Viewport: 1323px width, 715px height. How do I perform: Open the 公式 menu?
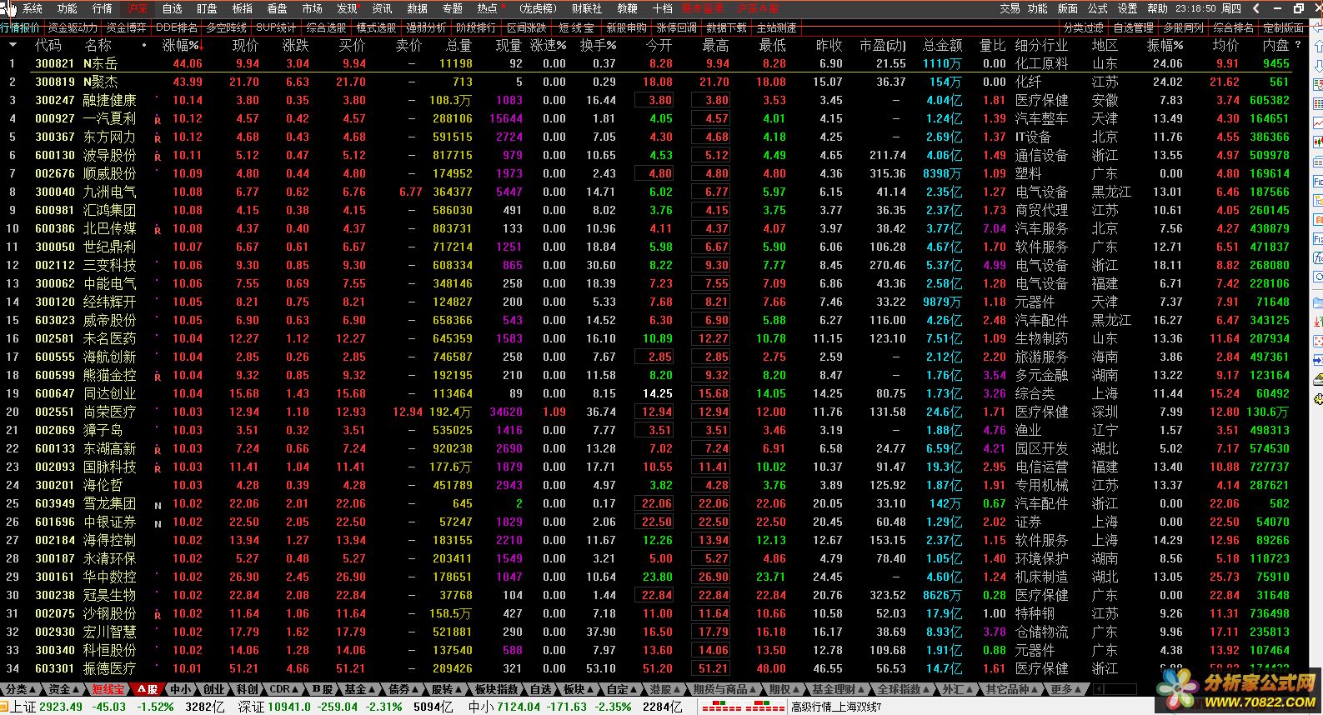1098,8
